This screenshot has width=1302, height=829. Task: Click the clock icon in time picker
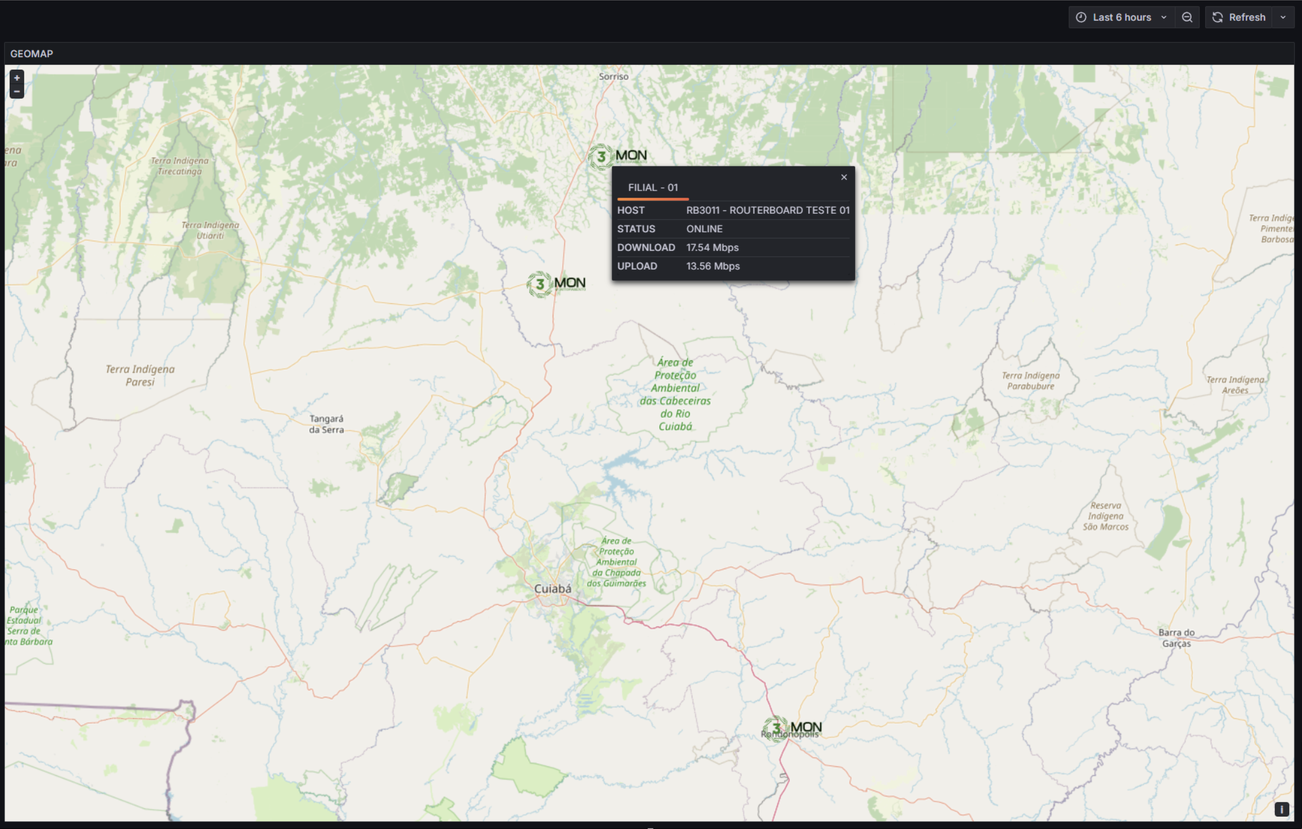1081,17
